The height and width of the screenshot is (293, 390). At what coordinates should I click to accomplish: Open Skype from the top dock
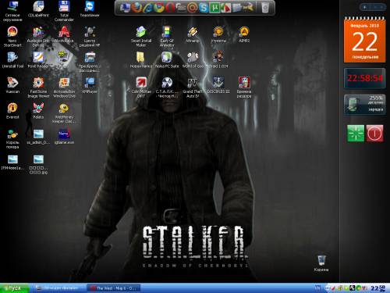pyautogui.click(x=204, y=8)
